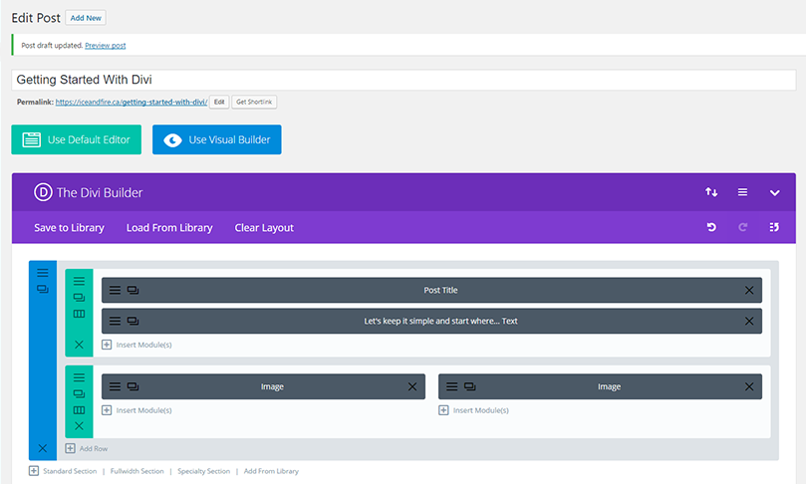The height and width of the screenshot is (484, 806).
Task: Open settings of the first green row
Action: point(79,281)
